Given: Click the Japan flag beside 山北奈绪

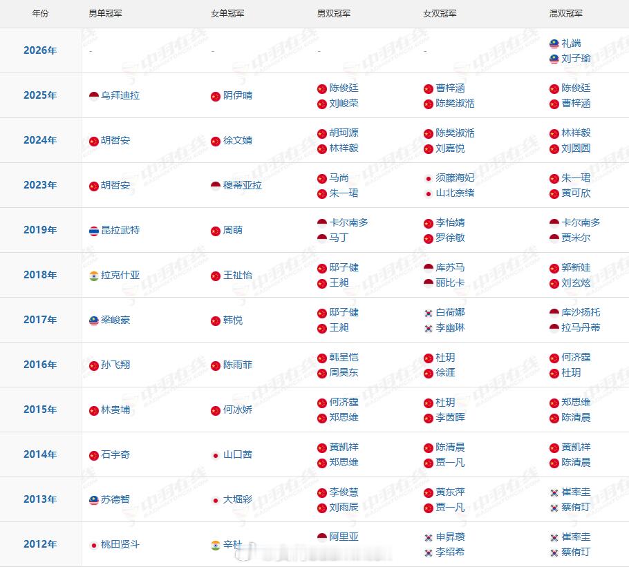Looking at the screenshot, I should pos(429,194).
